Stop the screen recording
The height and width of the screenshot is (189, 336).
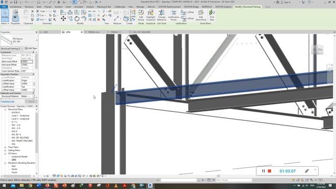point(269,171)
